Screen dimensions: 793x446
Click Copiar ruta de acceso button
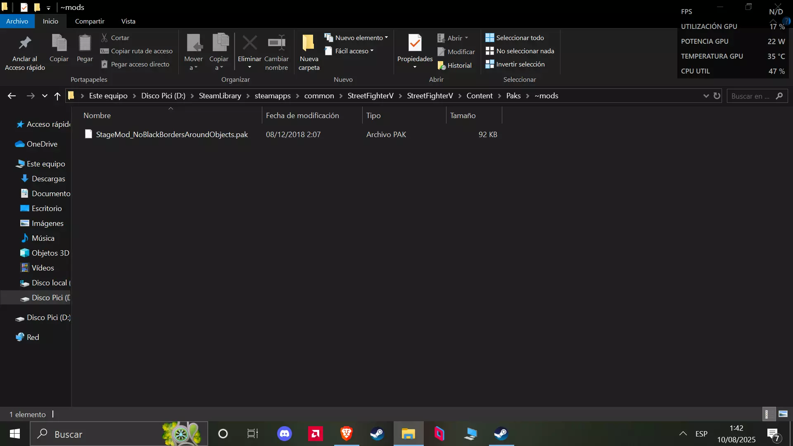click(137, 51)
